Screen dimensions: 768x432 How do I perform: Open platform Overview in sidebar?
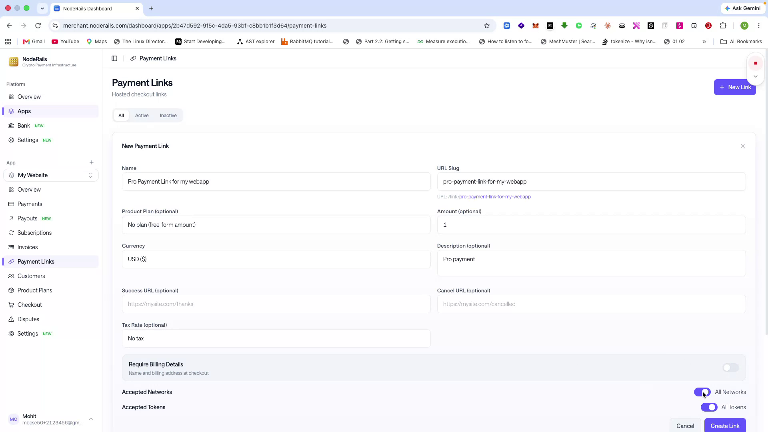pos(51,97)
